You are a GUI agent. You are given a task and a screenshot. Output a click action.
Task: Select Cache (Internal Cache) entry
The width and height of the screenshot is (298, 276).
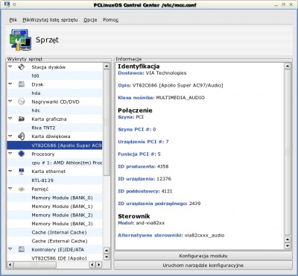coord(54,233)
